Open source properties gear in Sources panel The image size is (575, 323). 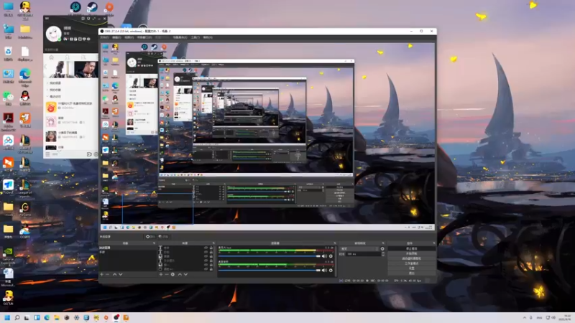pyautogui.click(x=172, y=274)
